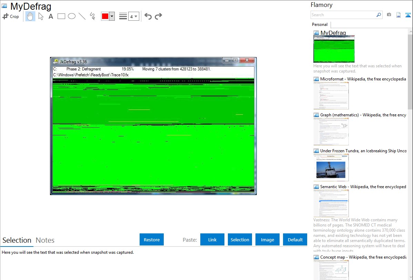Image resolution: width=413 pixels, height=280 pixels.
Task: Click the Link paste button
Action: [x=212, y=240]
